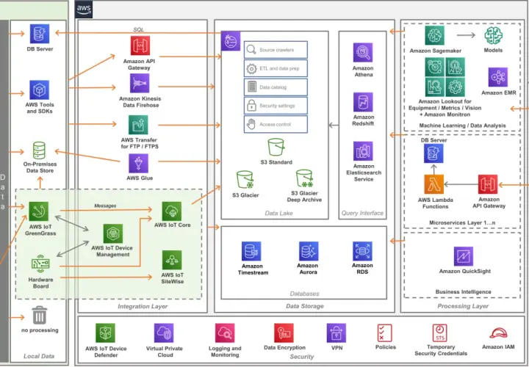Screen dimensions: 529x367
Task: Select the Policies checklist icon
Action: 384,333
